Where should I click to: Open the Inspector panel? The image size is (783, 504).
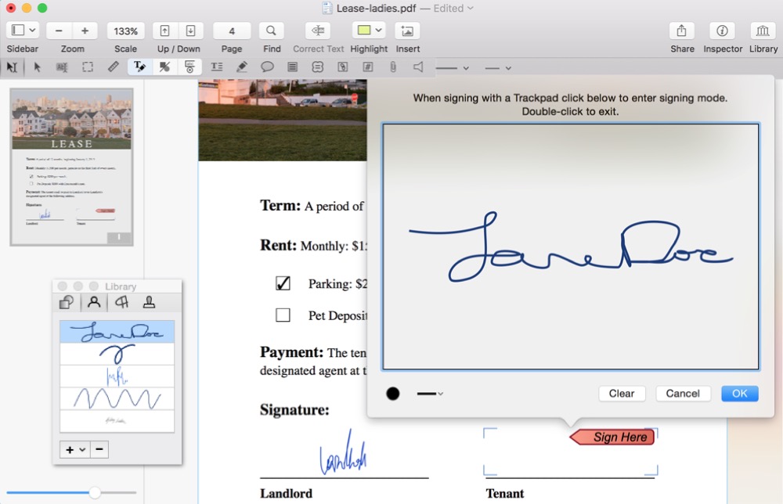click(x=722, y=31)
